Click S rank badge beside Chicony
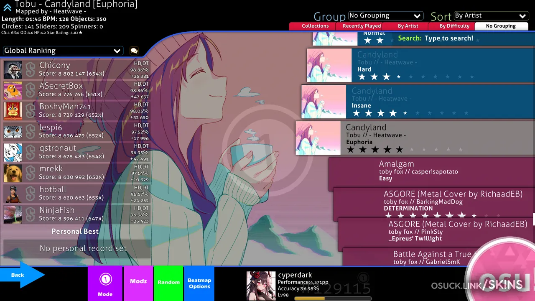535x301 pixels. point(30,70)
